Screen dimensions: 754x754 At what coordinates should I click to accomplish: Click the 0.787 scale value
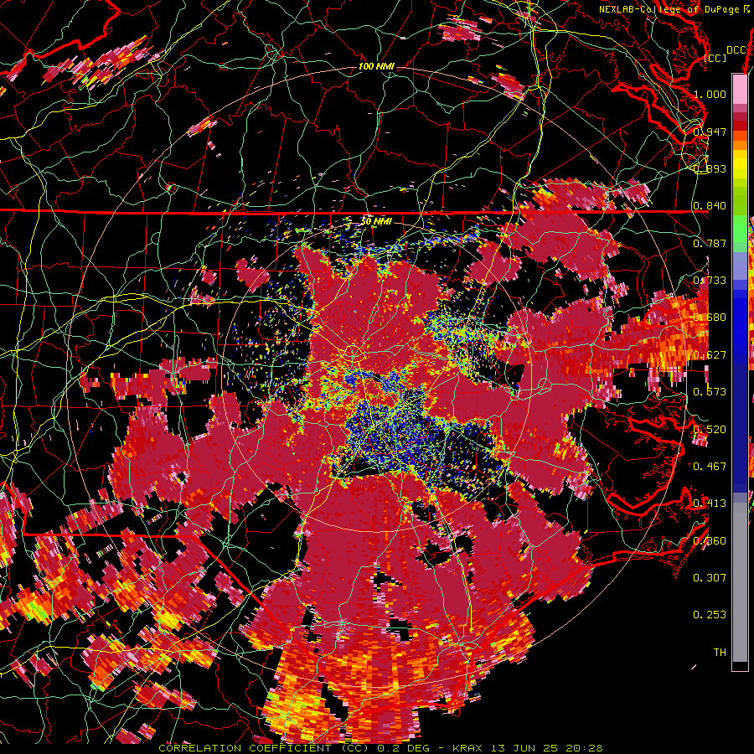710,243
